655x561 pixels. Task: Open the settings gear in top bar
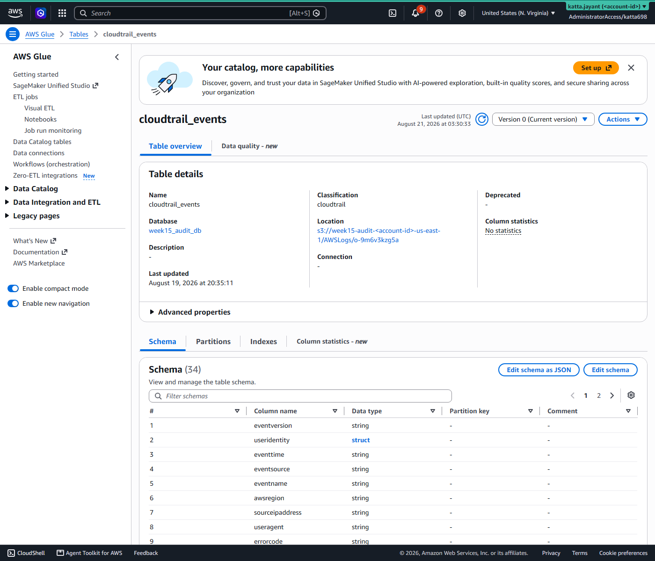[x=462, y=13]
